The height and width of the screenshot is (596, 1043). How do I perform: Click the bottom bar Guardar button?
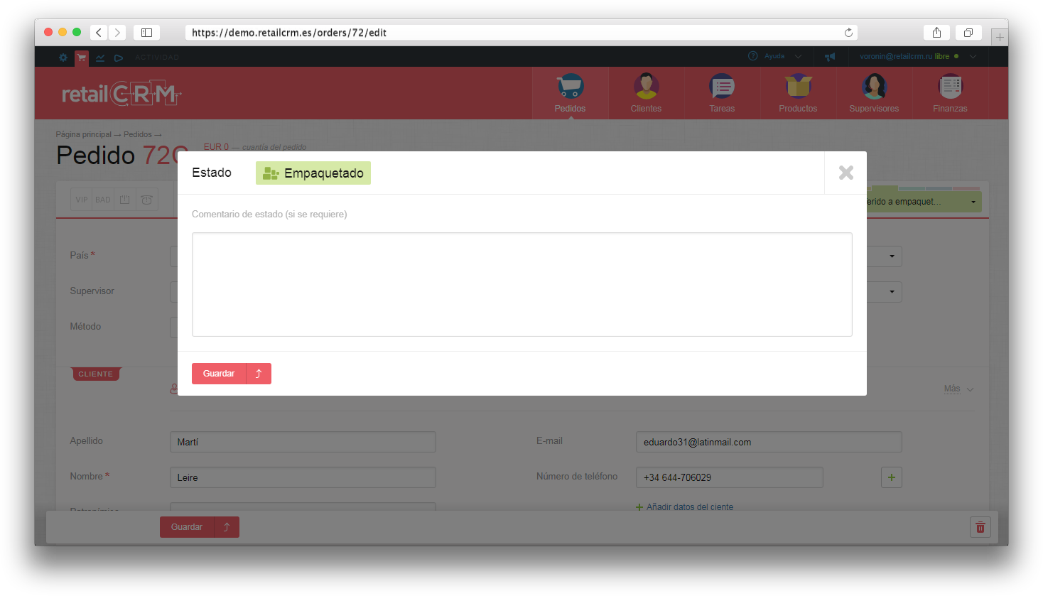pos(187,527)
